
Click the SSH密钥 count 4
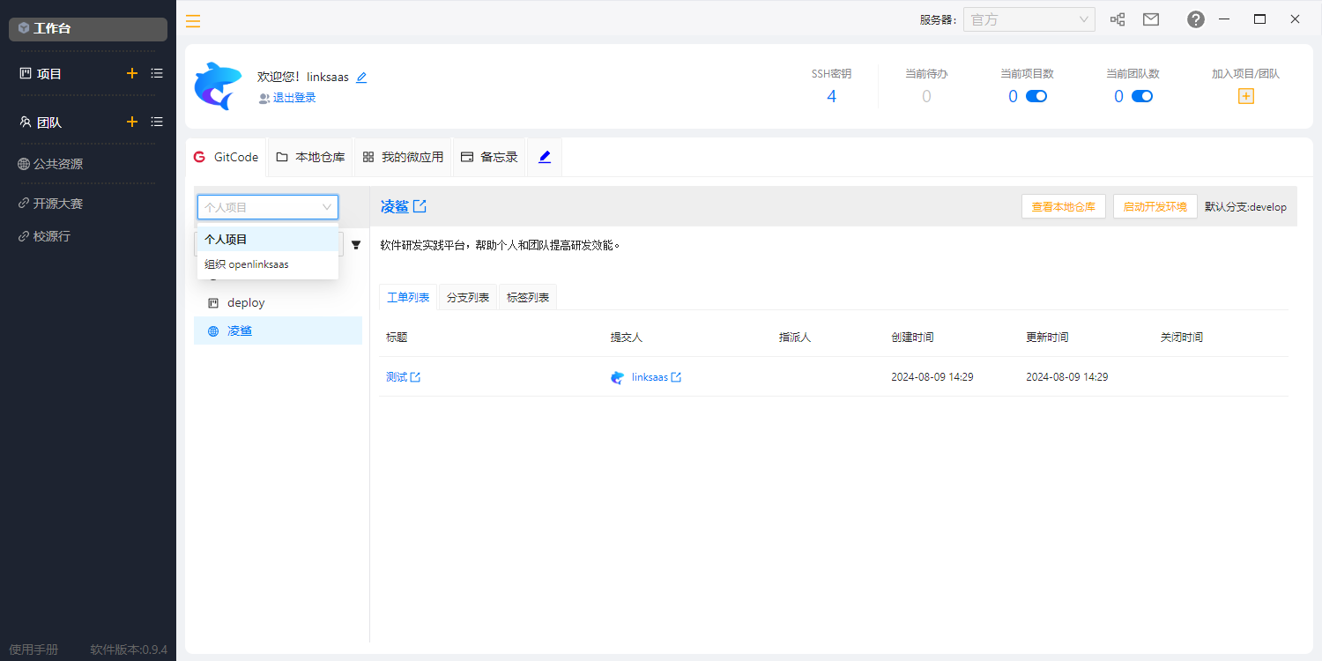click(x=831, y=96)
